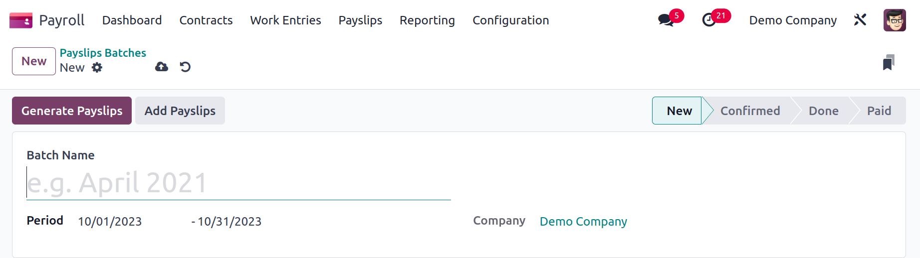Open the Reporting menu
Image resolution: width=920 pixels, height=258 pixels.
coord(427,20)
